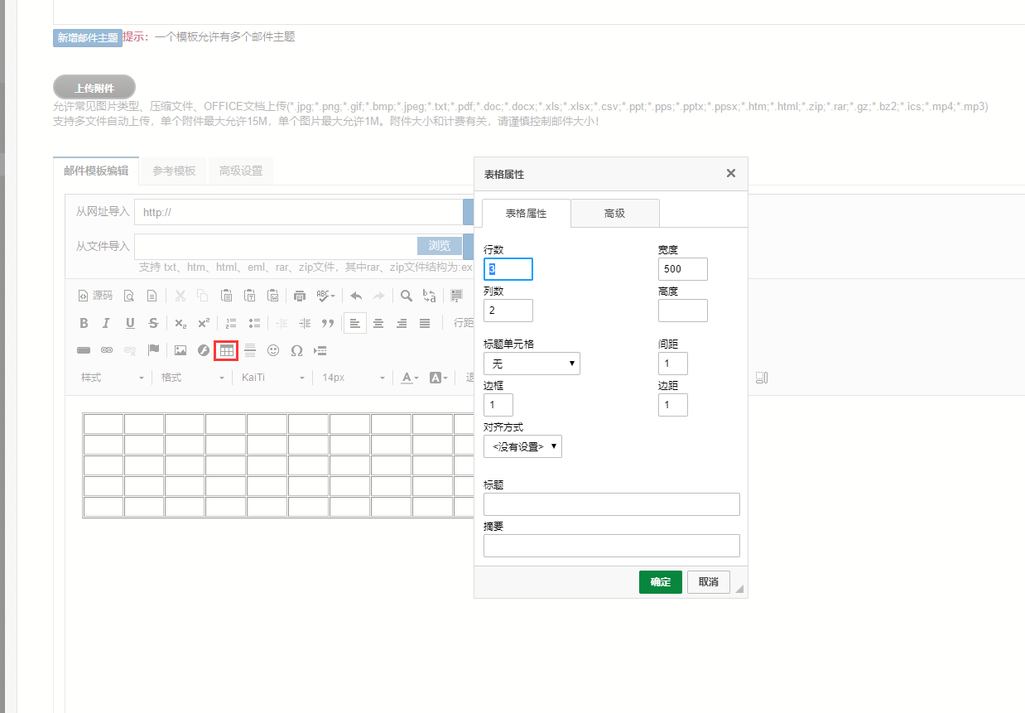This screenshot has height=713, width=1025.
Task: Toggle the 源码 source code view
Action: (x=95, y=296)
